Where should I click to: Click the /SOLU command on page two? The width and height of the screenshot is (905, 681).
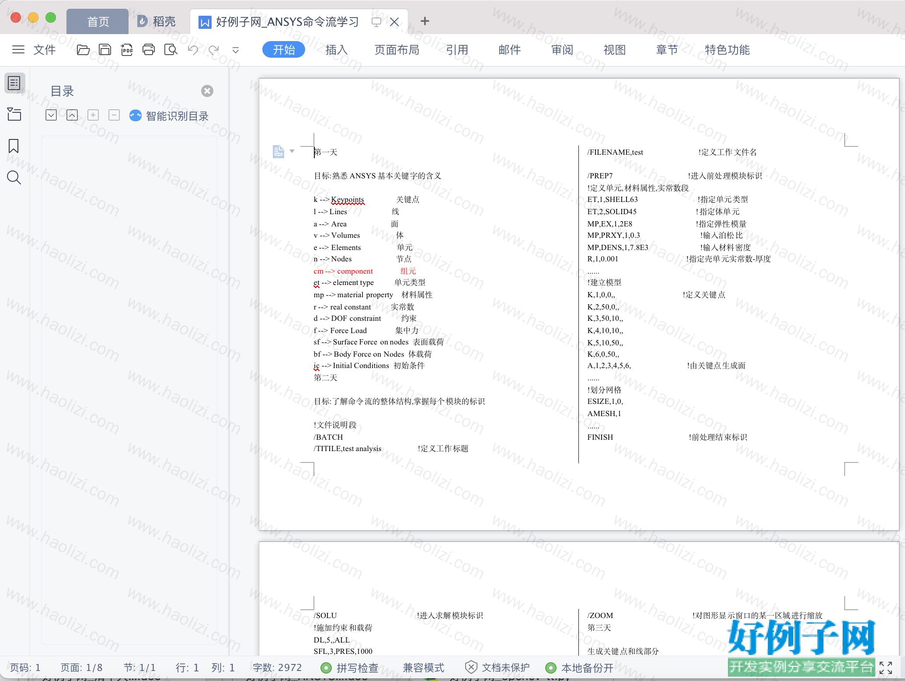(325, 615)
